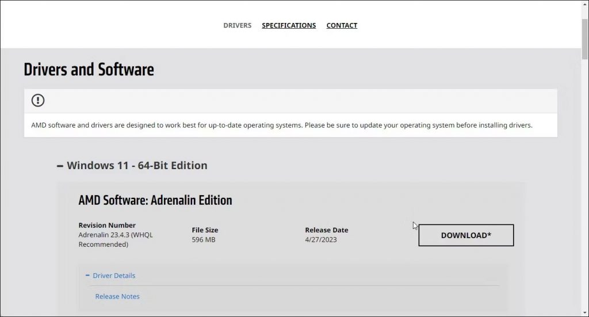Viewport: 589px width, 317px height.
Task: Click the Drivers and Software heading
Action: pyautogui.click(x=89, y=70)
